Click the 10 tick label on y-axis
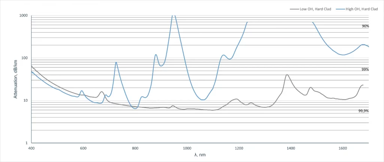This screenshot has height=162, width=384. [25, 101]
